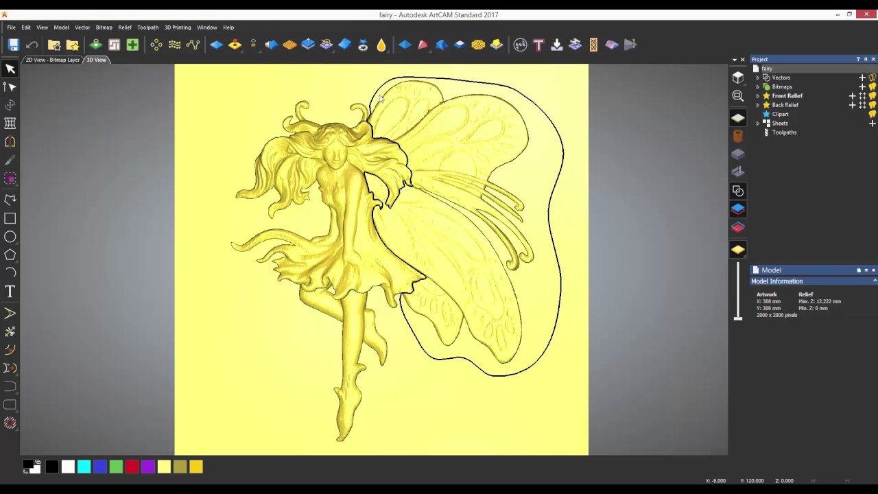
Task: Add new Back Relief layer with plus
Action: (x=853, y=105)
